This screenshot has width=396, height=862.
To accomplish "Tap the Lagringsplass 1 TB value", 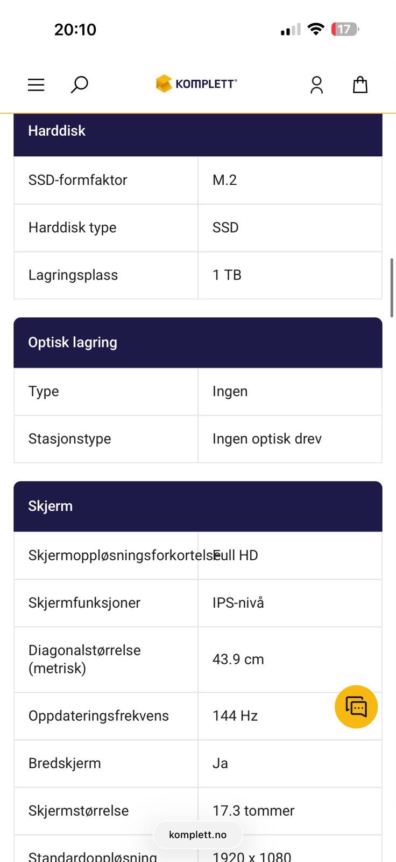I will [227, 275].
